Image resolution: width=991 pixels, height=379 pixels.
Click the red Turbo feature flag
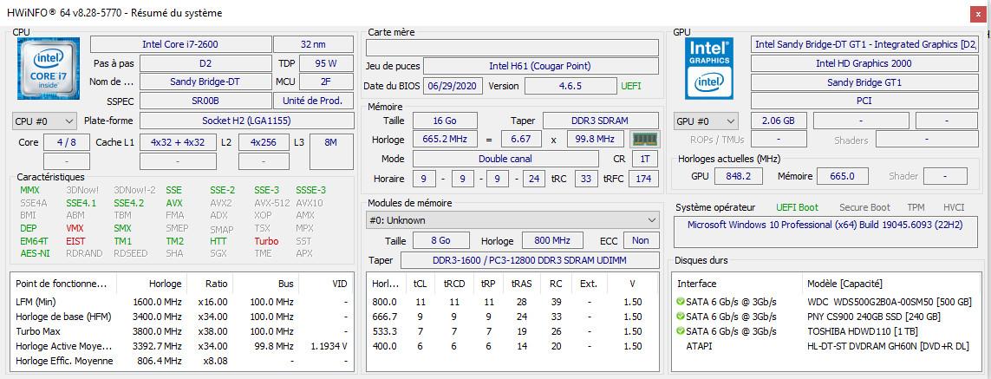coord(266,241)
